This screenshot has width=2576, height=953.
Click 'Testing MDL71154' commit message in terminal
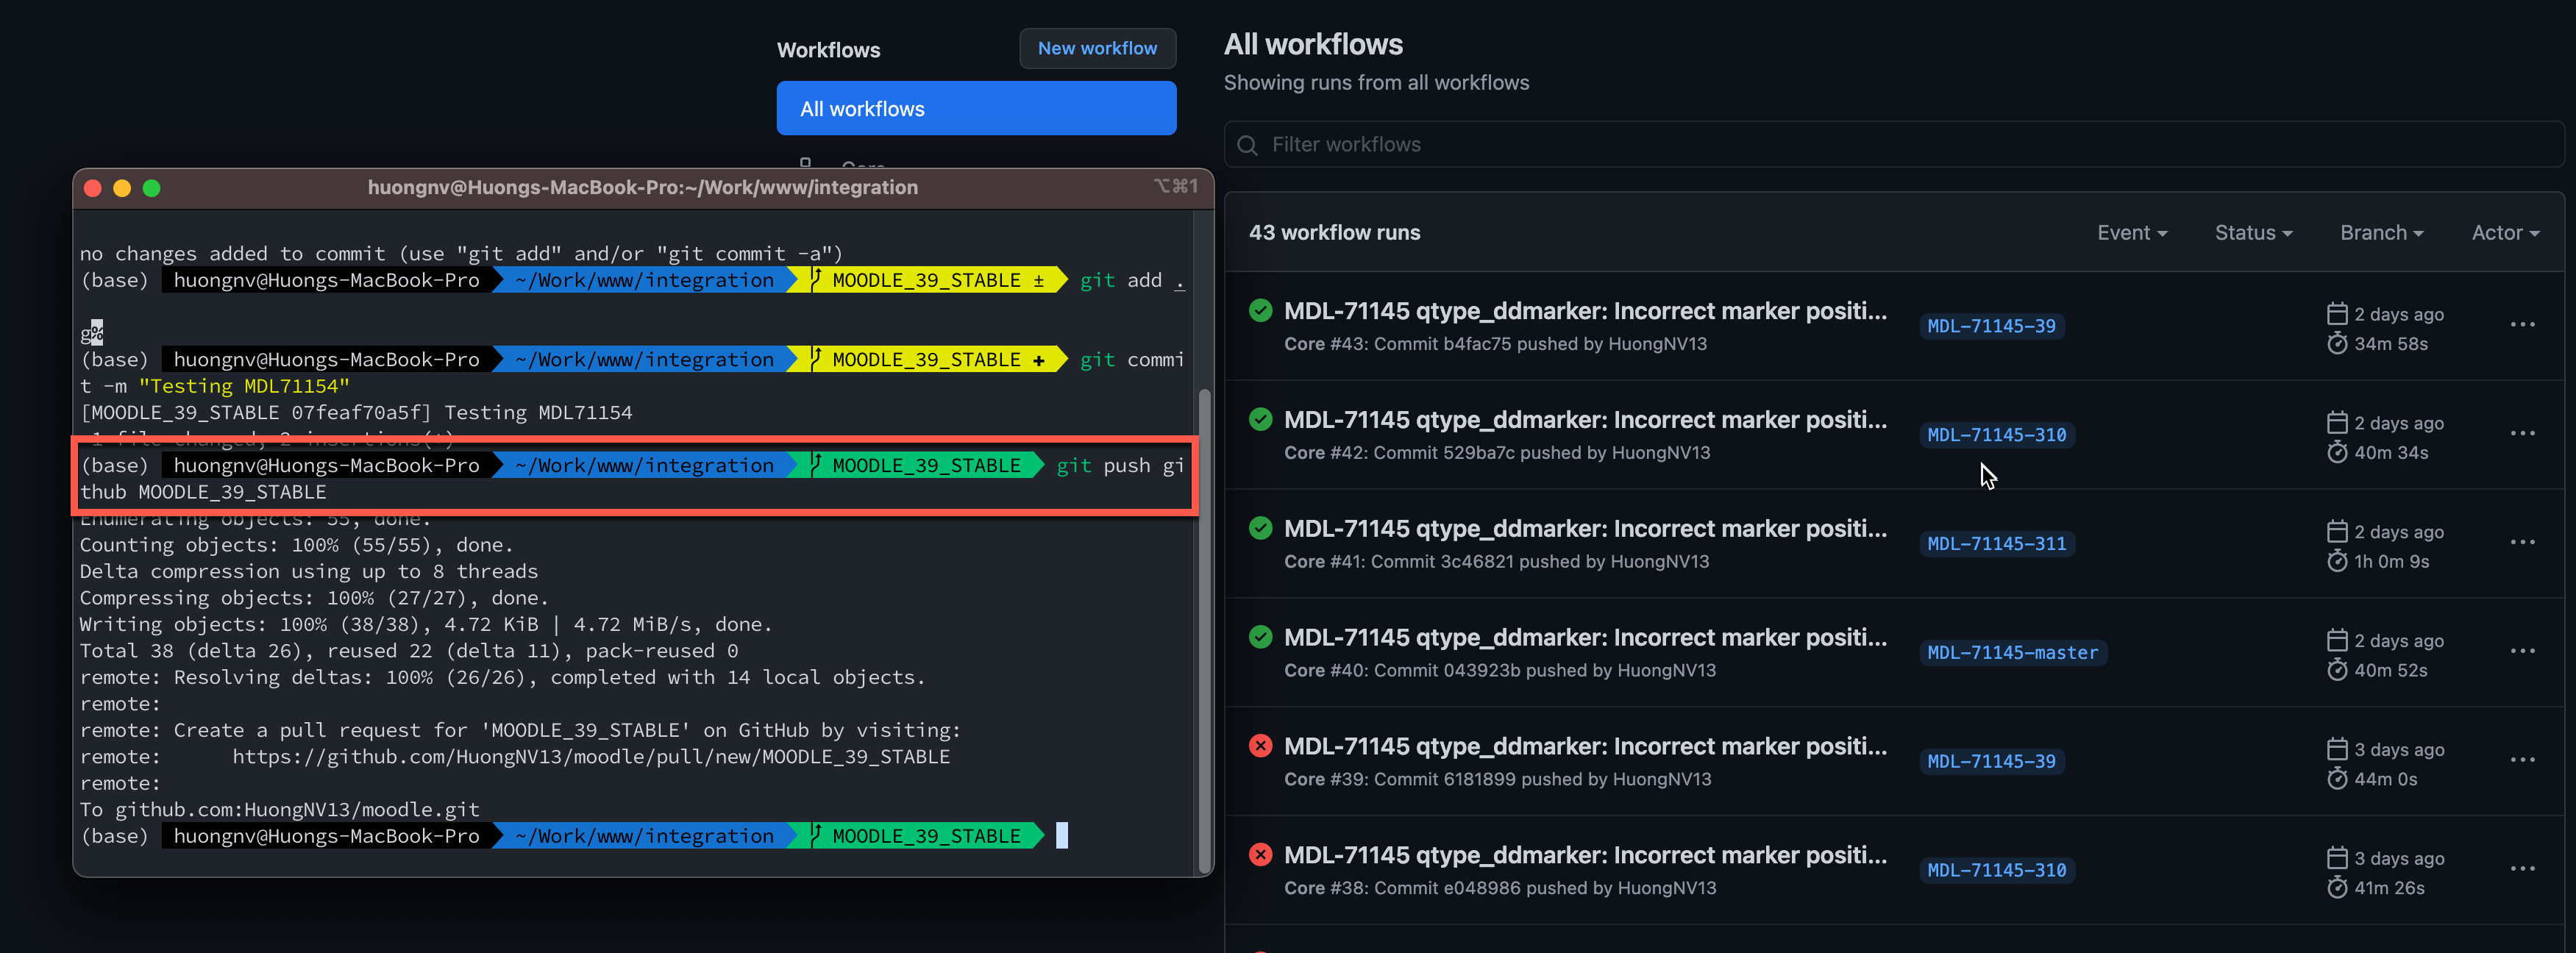244,386
